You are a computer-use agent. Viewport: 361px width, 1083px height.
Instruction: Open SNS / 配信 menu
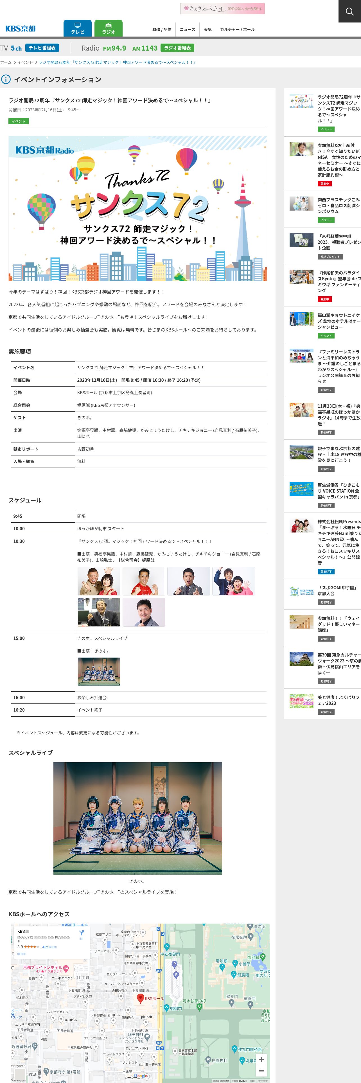pos(162,30)
